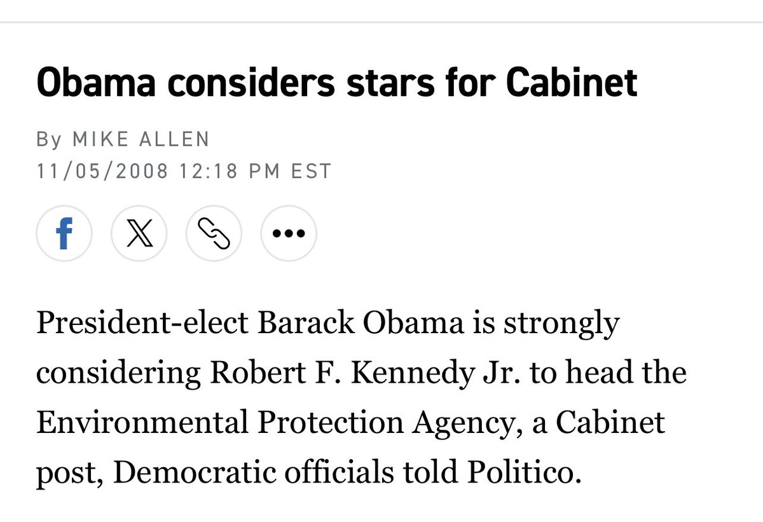Share the article on X

click(139, 233)
